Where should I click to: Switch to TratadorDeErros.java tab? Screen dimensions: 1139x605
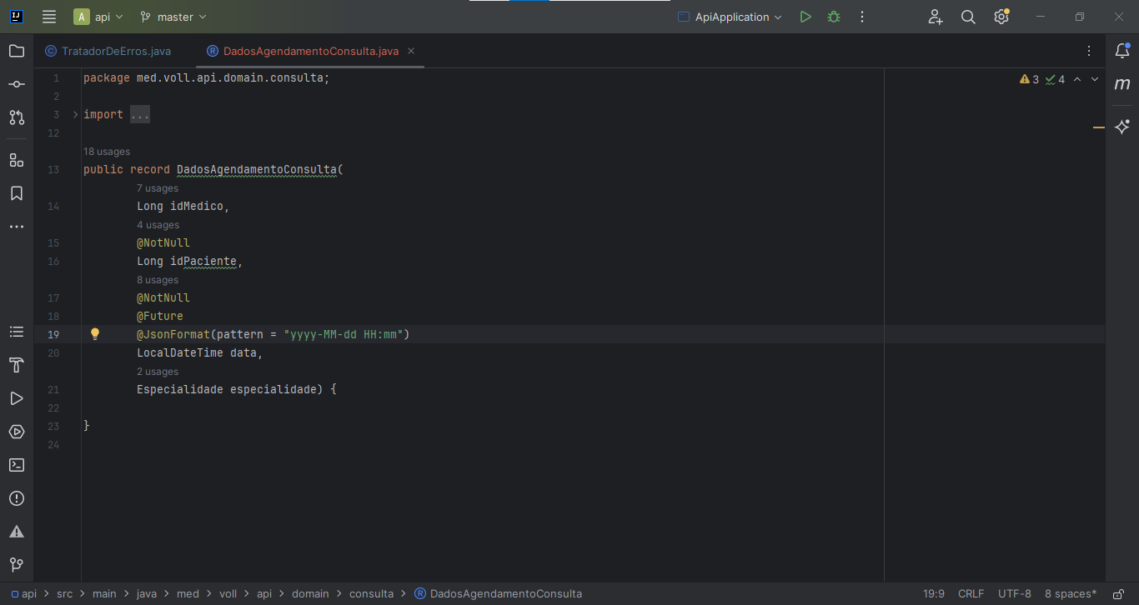tap(108, 51)
